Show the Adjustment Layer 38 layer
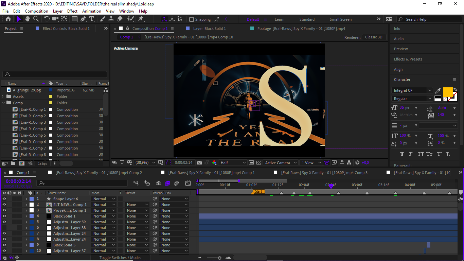Screen dimensions: 464x261 coord(4,228)
